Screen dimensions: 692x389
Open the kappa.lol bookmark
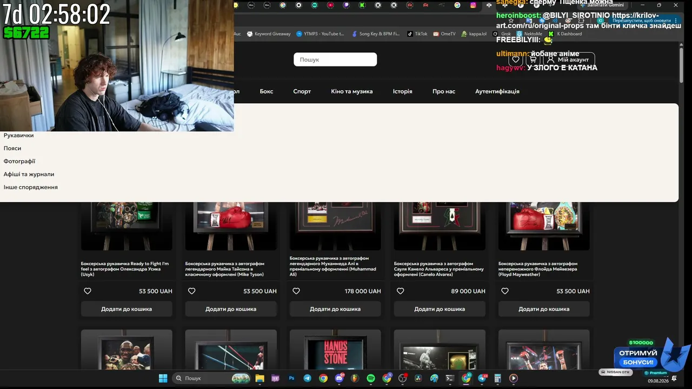point(474,33)
